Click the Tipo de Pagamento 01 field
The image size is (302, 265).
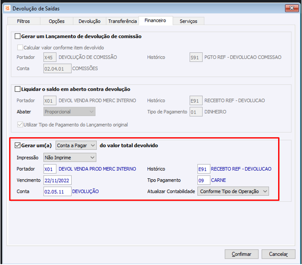[x=196, y=112]
